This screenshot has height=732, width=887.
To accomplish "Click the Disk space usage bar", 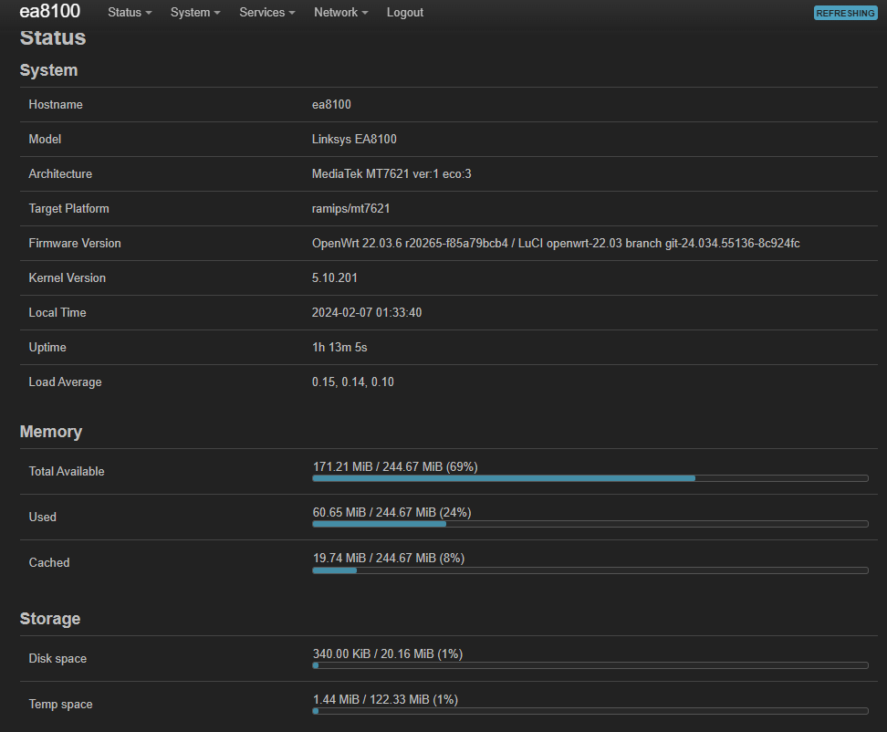I will 590,665.
